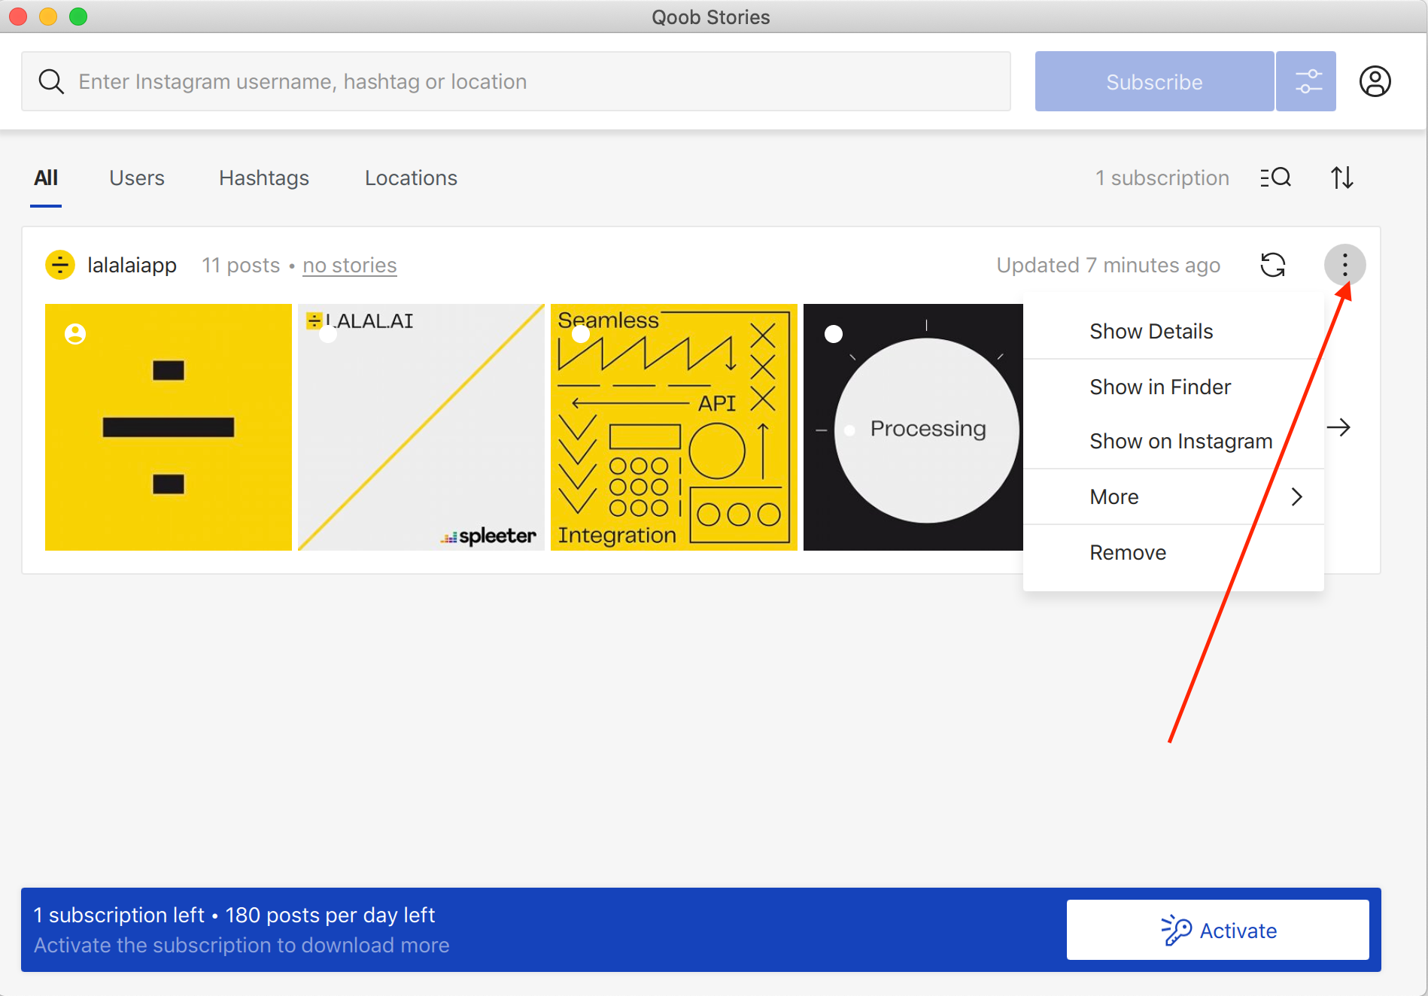
Task: Open the no stories link
Action: [x=350, y=265]
